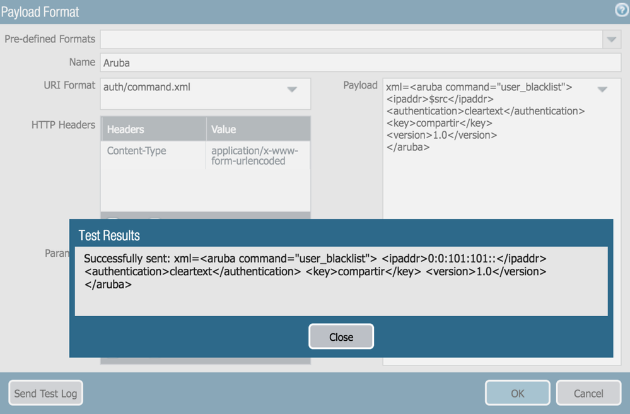
Task: Click the Successfully sent result text
Action: 315,271
